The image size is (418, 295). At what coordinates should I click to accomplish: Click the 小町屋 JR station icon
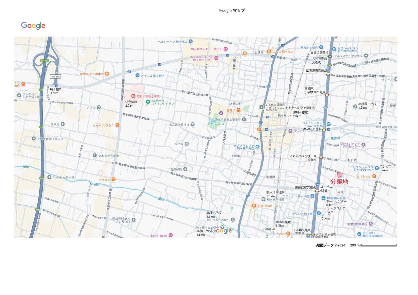click(x=273, y=229)
